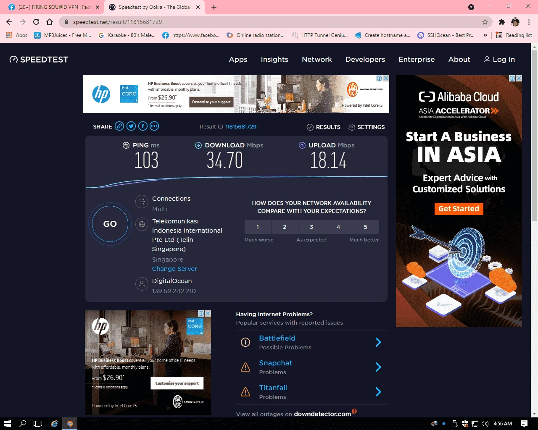
Task: Open the Apps navigation item
Action: pyautogui.click(x=238, y=60)
